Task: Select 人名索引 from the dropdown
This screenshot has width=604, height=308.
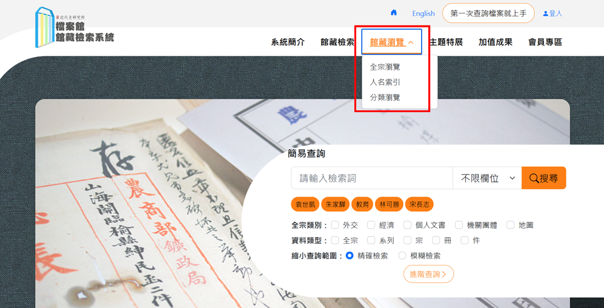Action: [x=385, y=82]
